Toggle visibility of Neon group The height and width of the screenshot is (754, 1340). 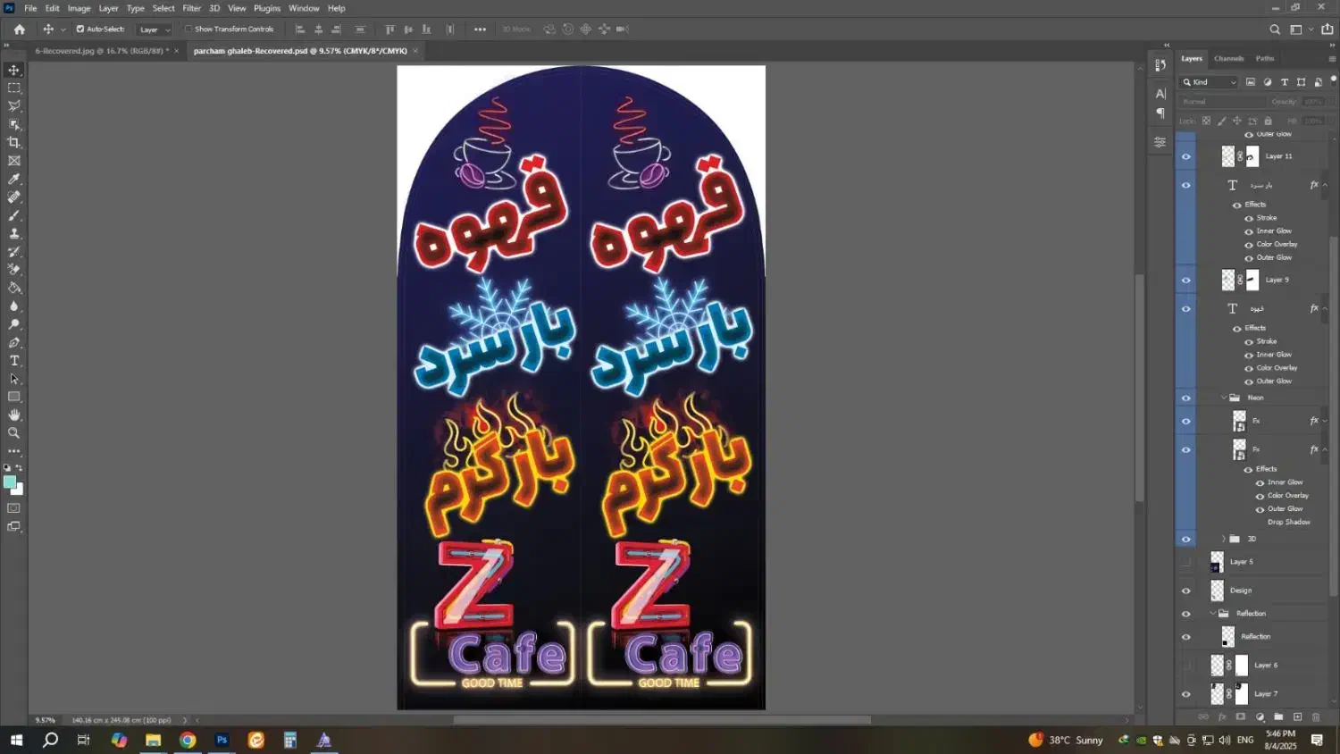[1186, 398]
